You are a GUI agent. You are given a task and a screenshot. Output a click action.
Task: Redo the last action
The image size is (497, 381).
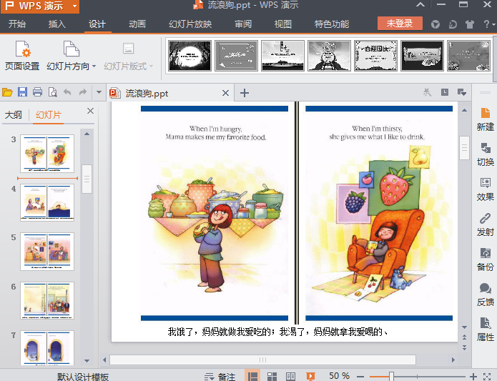83,92
